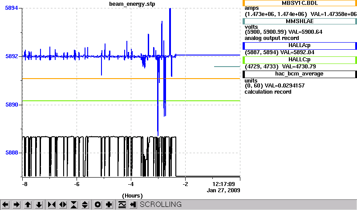Zoom out vertically with the diamond icon
Viewport: 357px width, 210px height.
tap(85, 205)
